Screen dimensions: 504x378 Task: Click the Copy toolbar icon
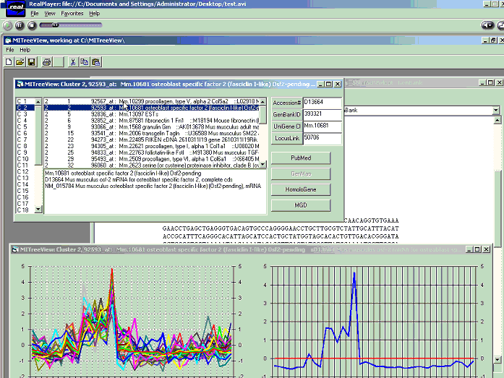pos(84,62)
